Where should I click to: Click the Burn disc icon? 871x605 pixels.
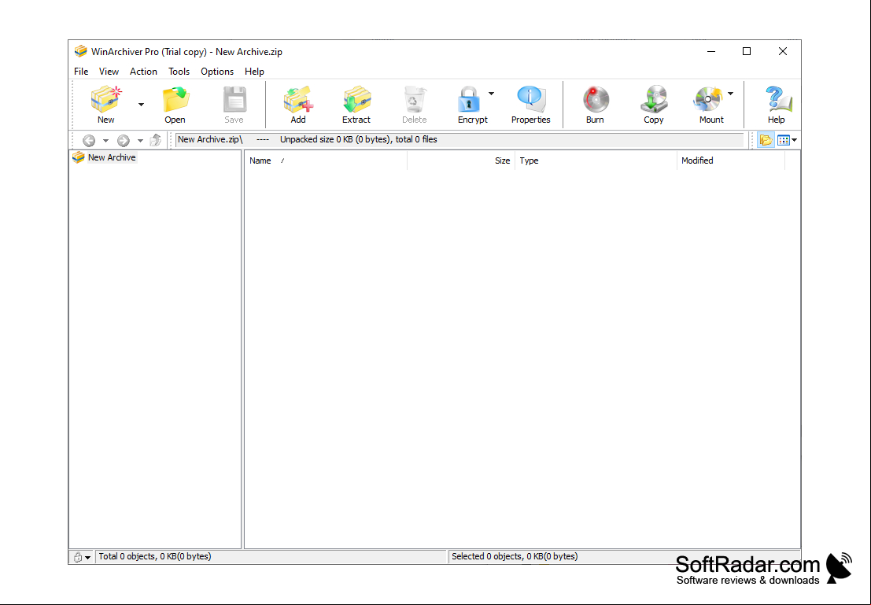tap(596, 100)
